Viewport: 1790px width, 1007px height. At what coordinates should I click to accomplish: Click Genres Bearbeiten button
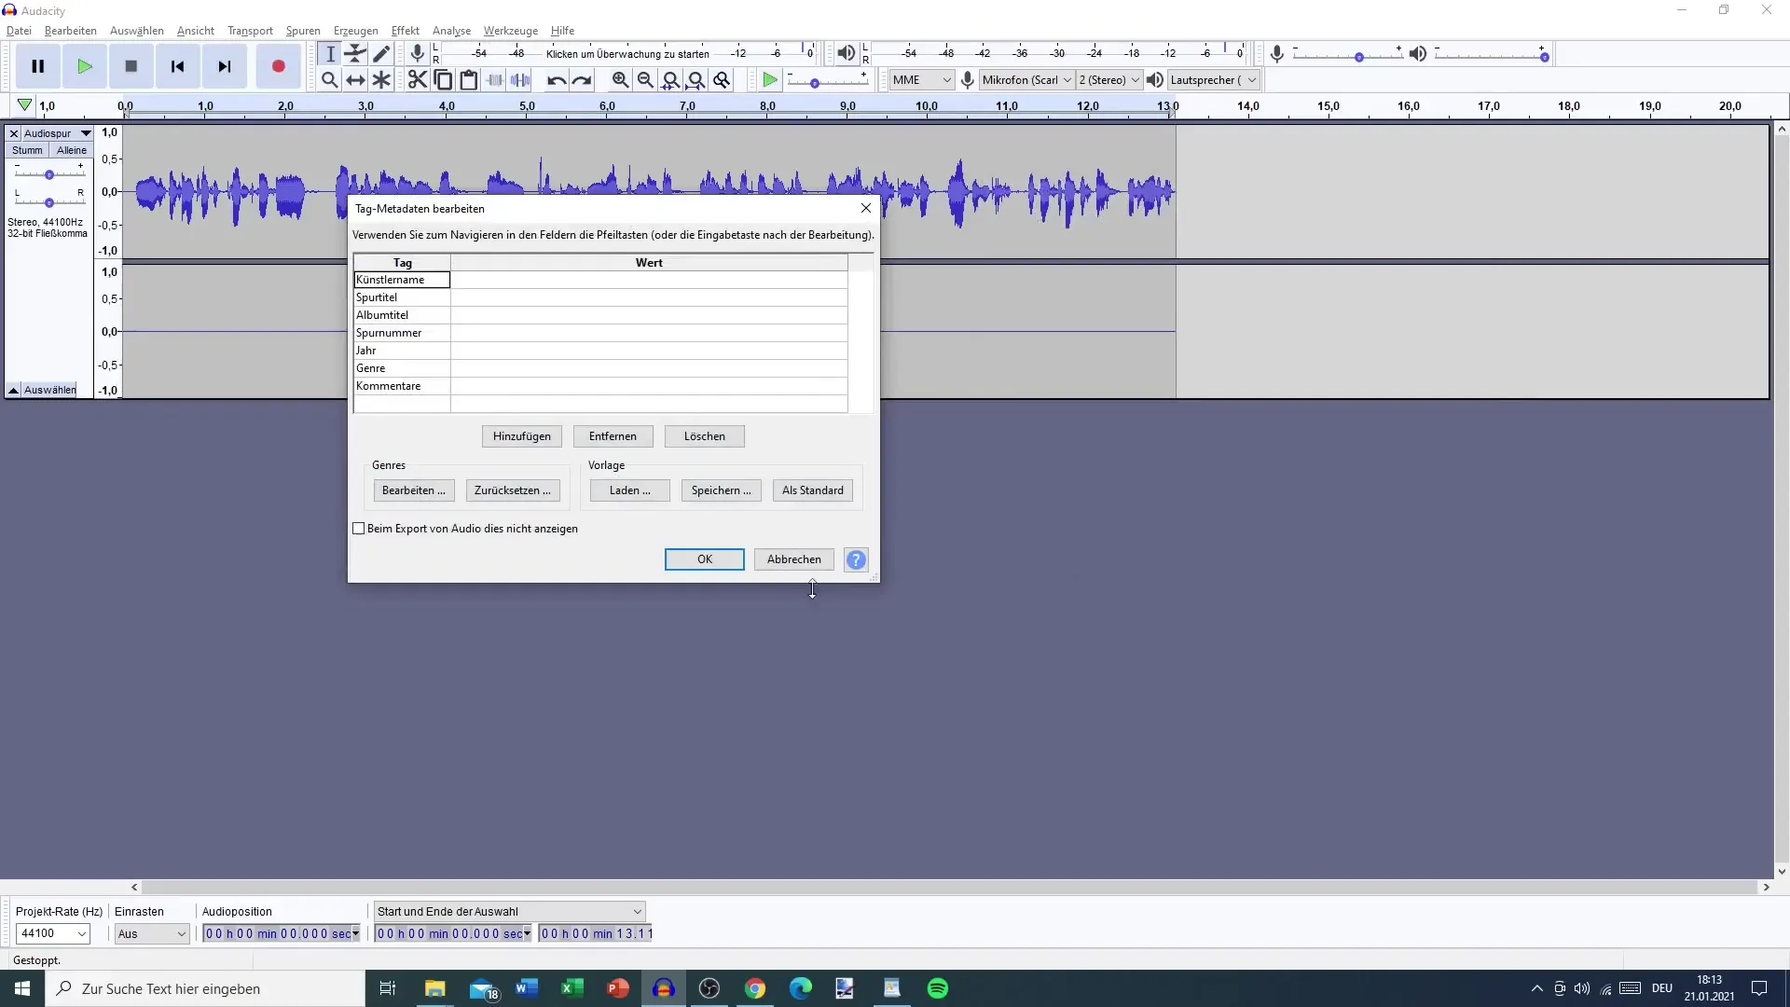(x=414, y=490)
